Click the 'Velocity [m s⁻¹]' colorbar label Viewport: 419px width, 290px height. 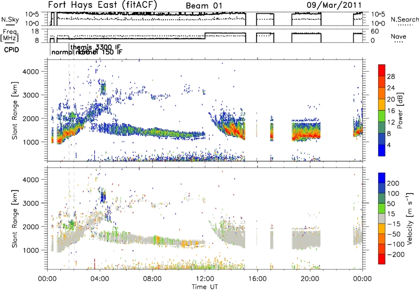pos(409,218)
